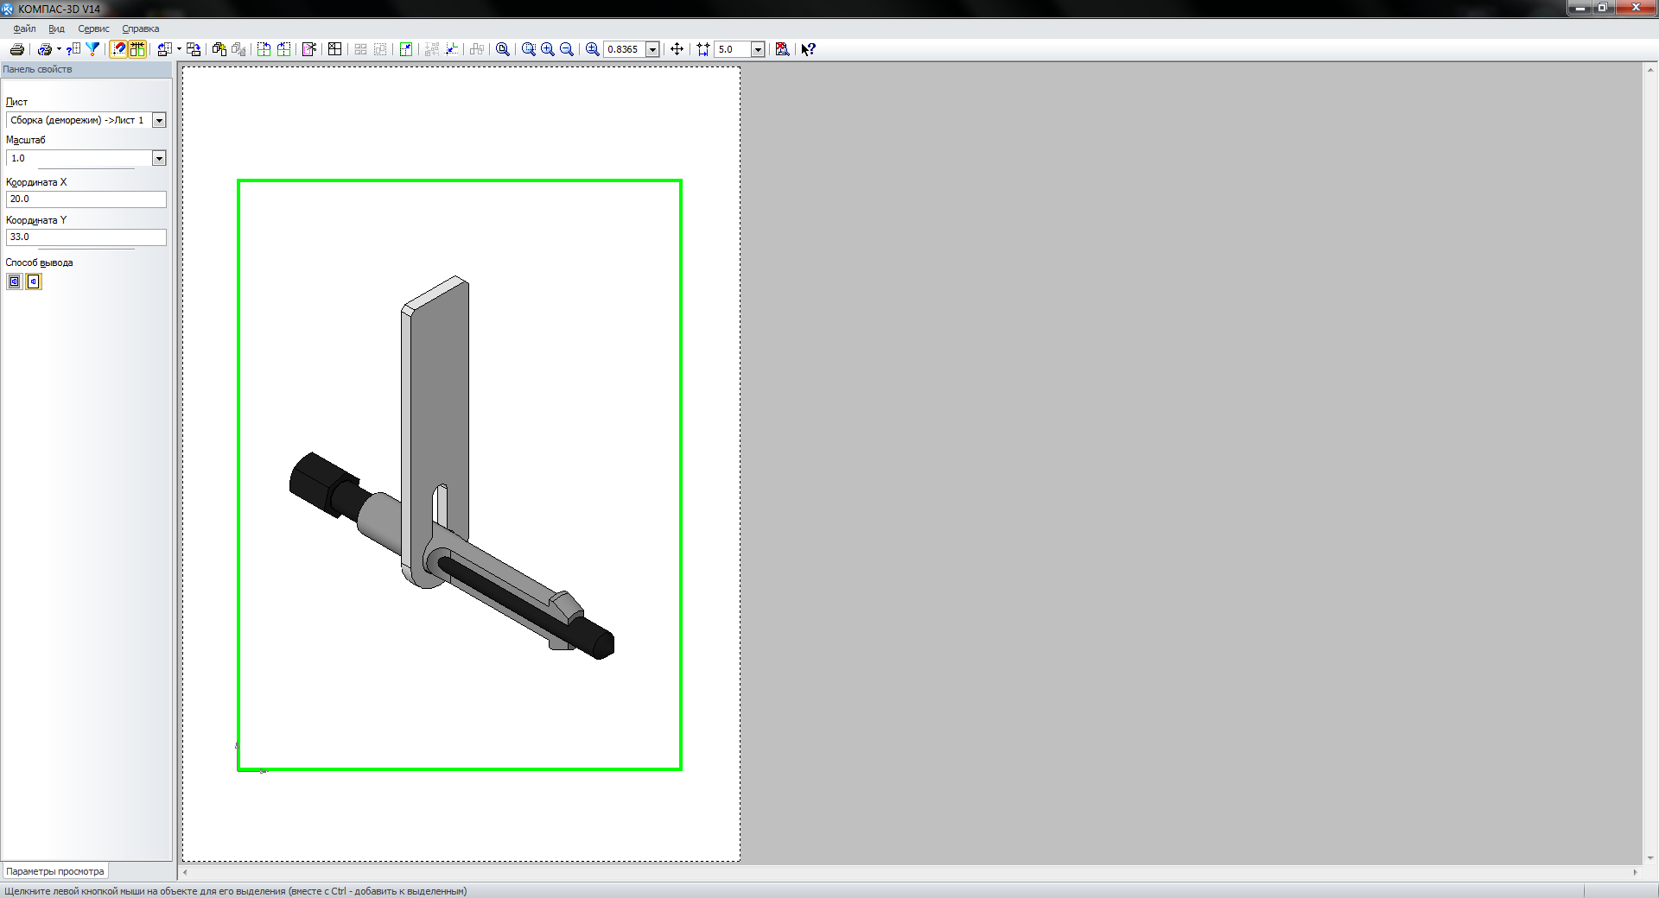Screen dimensions: 1659x898
Task: Rotate the sheet counterclockwise icon
Action: [264, 49]
